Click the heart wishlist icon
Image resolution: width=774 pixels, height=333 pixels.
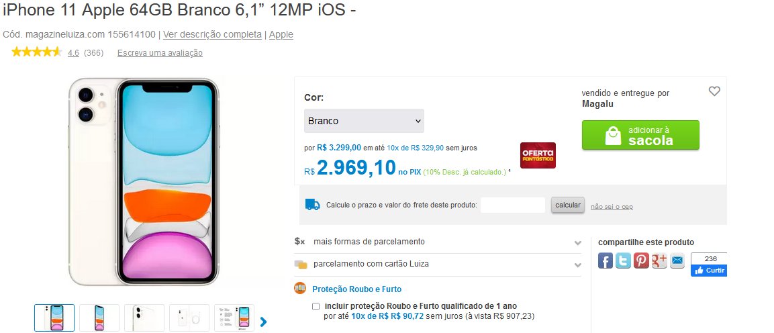(714, 91)
